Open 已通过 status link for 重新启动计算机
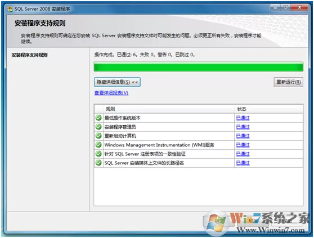314x238 pixels. pos(243,136)
